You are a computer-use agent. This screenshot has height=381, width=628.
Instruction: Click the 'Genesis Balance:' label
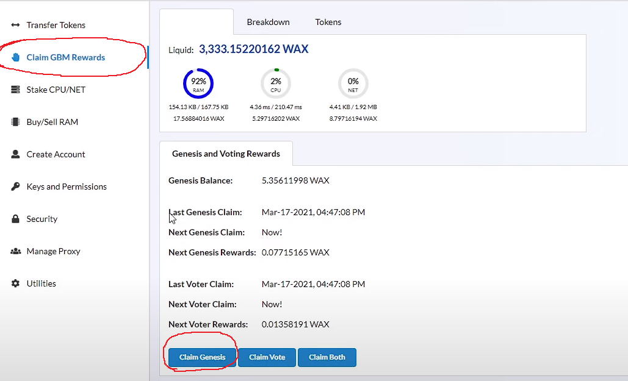pos(200,180)
